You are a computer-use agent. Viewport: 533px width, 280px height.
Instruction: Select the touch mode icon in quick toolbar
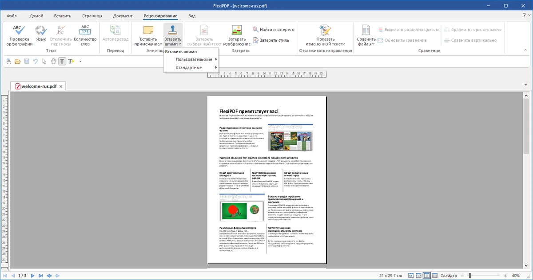9,61
